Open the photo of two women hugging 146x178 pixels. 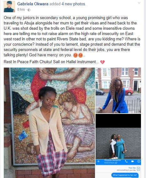coord(118,136)
